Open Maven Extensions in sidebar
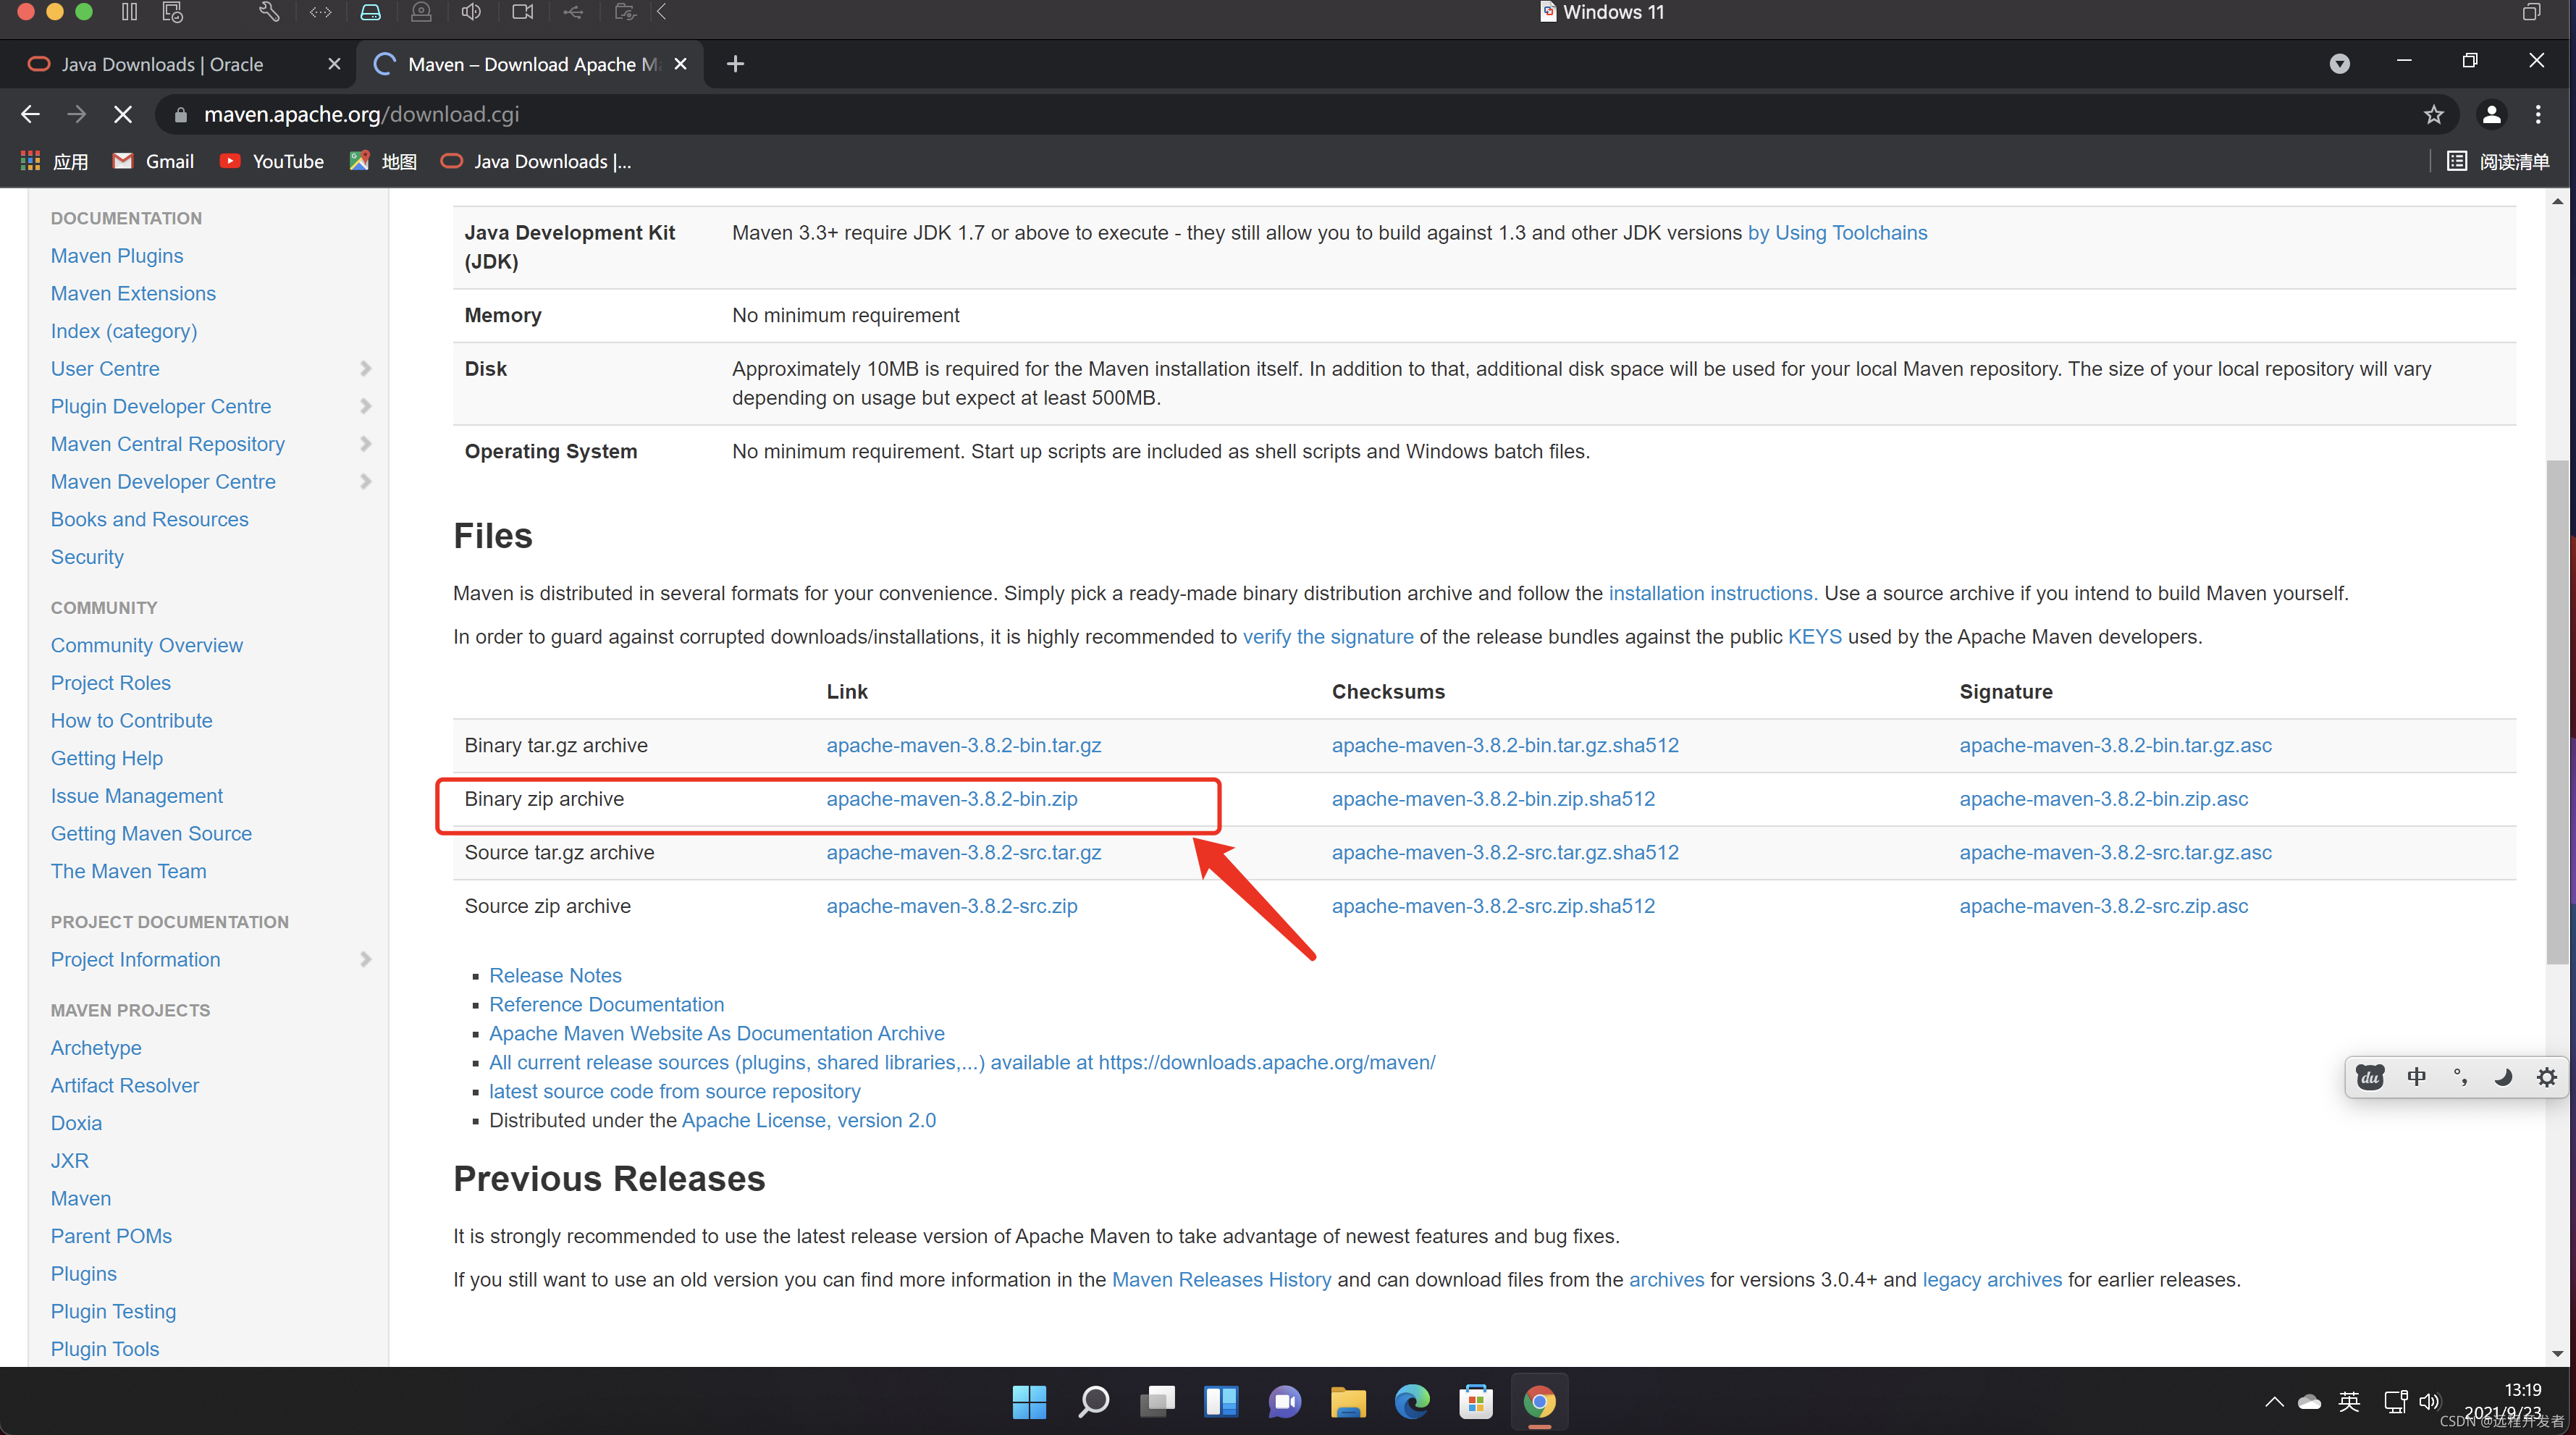This screenshot has width=2576, height=1435. [x=133, y=294]
